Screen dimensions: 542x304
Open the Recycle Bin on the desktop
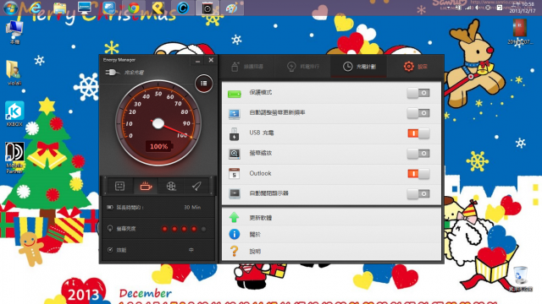pyautogui.click(x=520, y=279)
